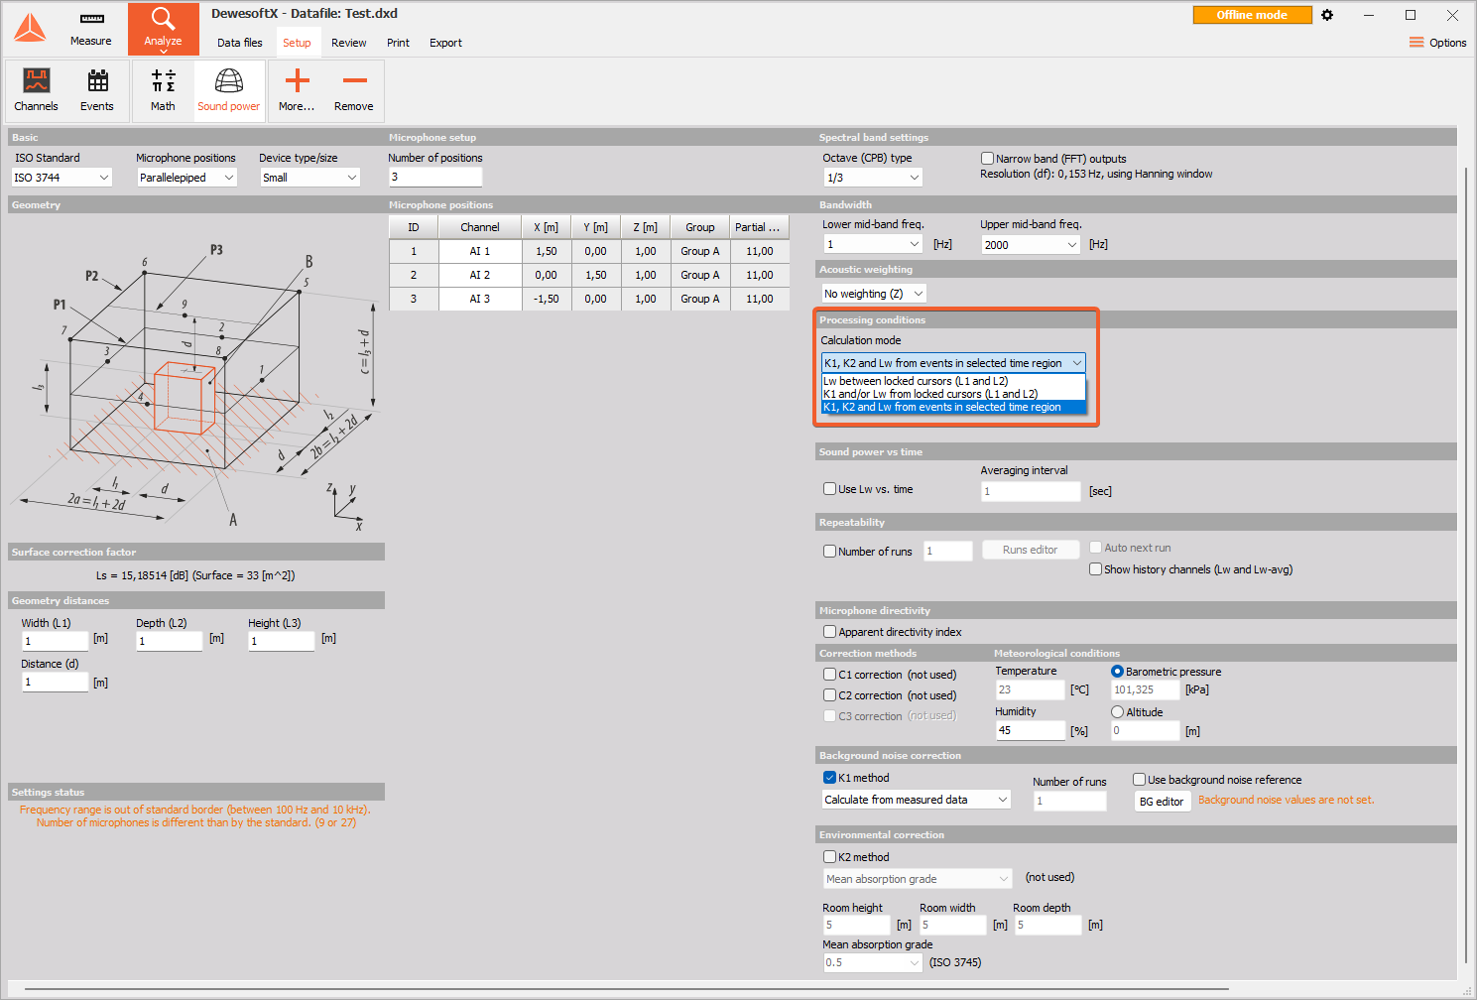Open the Microphone positions dropdown
The width and height of the screenshot is (1477, 1000).
(186, 178)
